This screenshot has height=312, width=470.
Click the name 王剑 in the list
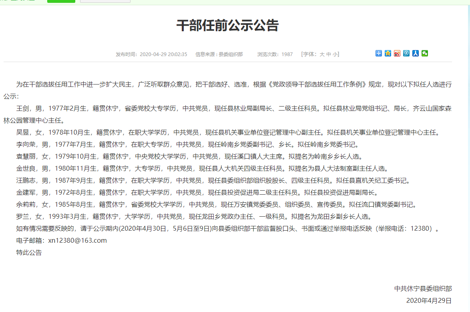click(x=22, y=108)
